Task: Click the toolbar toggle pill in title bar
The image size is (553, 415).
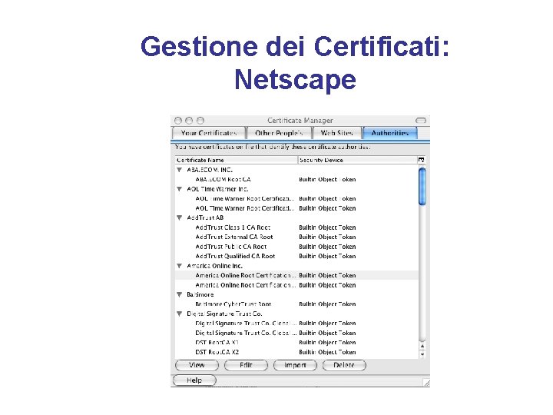Action: click(x=421, y=121)
